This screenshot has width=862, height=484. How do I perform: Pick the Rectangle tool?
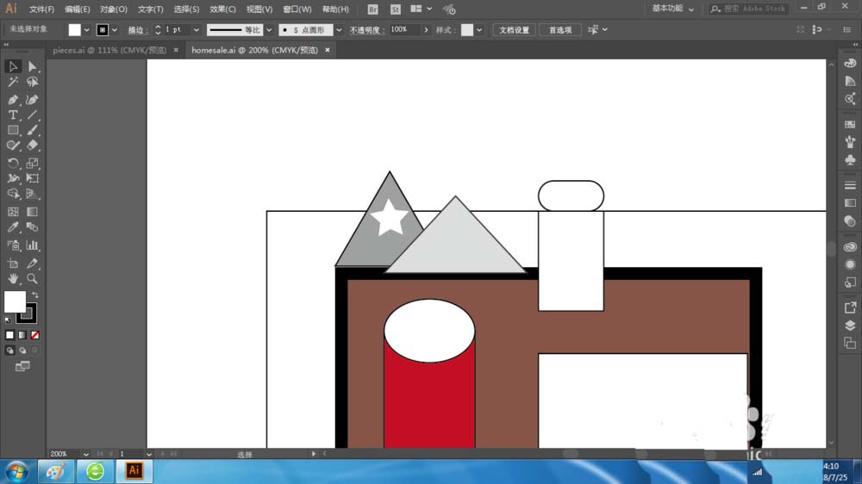point(13,130)
